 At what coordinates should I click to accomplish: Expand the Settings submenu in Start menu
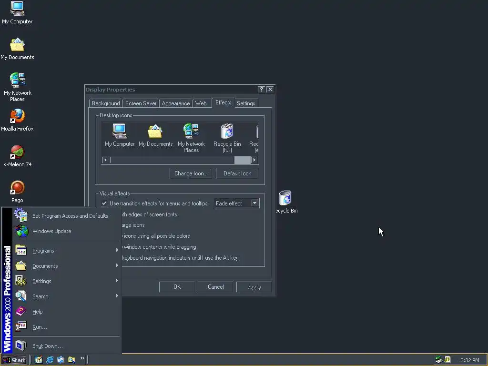66,281
